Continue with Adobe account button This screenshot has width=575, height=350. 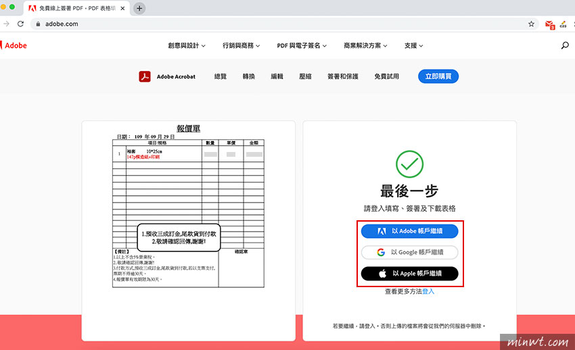pyautogui.click(x=410, y=231)
